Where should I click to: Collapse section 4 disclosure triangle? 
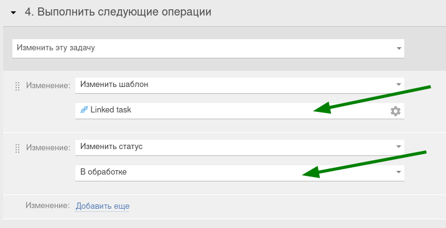tap(13, 13)
